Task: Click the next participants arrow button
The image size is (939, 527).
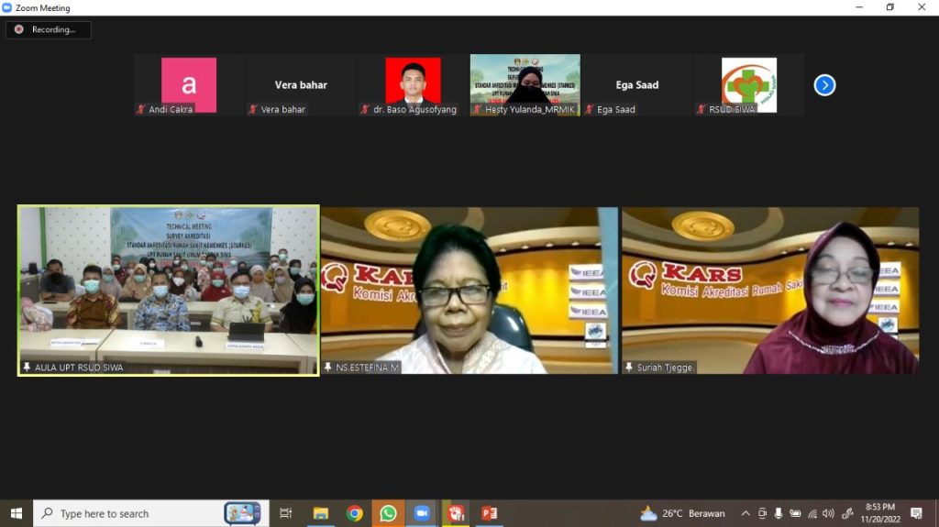Action: [x=824, y=85]
